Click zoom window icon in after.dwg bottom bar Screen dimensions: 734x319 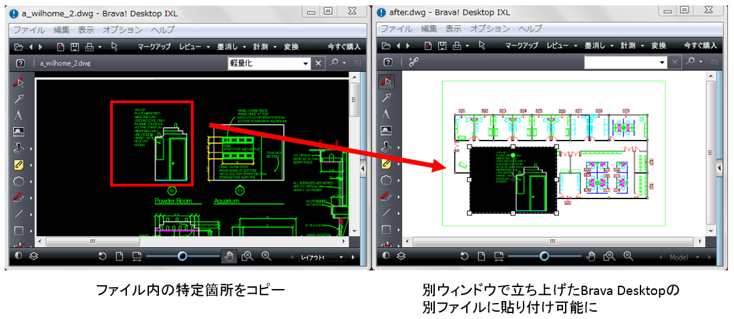click(x=608, y=256)
